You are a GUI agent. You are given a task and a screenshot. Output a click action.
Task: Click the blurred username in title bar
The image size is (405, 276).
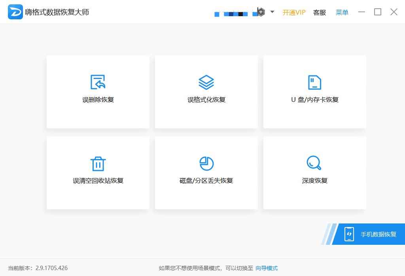click(x=233, y=14)
